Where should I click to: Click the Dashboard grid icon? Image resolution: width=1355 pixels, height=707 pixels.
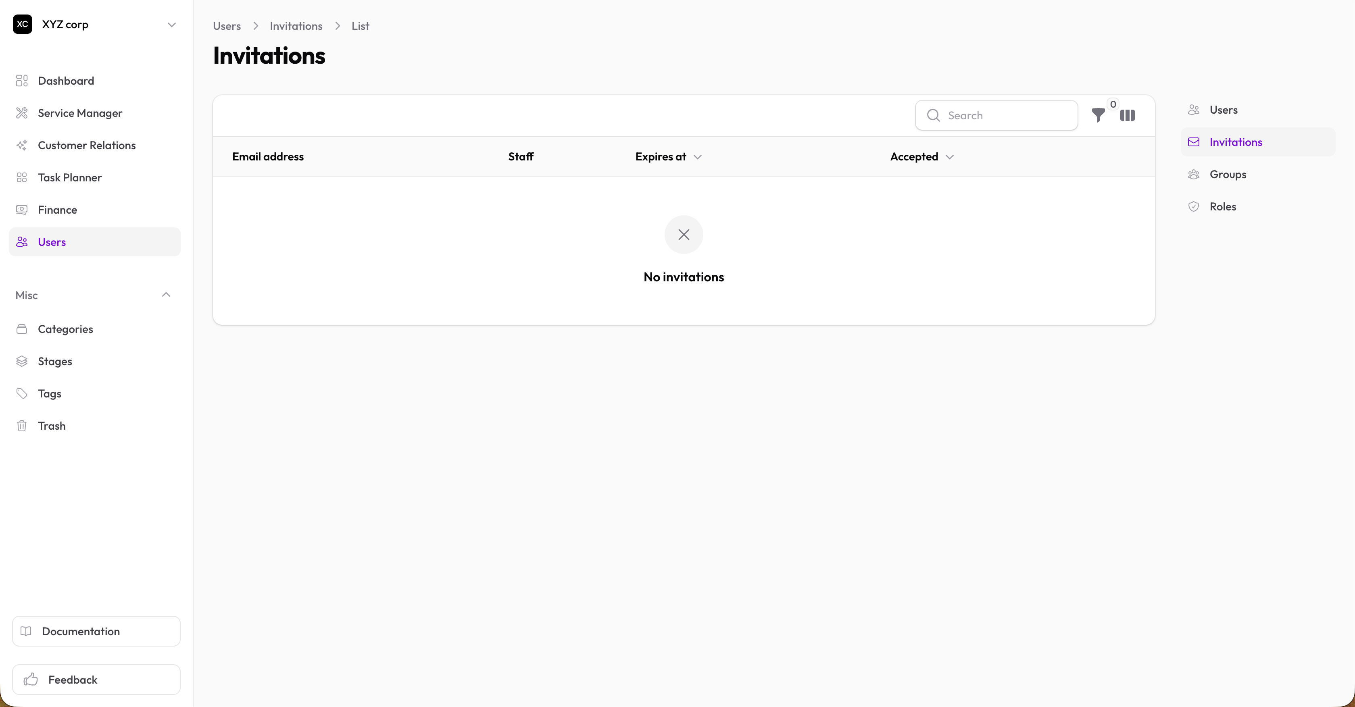pyautogui.click(x=21, y=81)
